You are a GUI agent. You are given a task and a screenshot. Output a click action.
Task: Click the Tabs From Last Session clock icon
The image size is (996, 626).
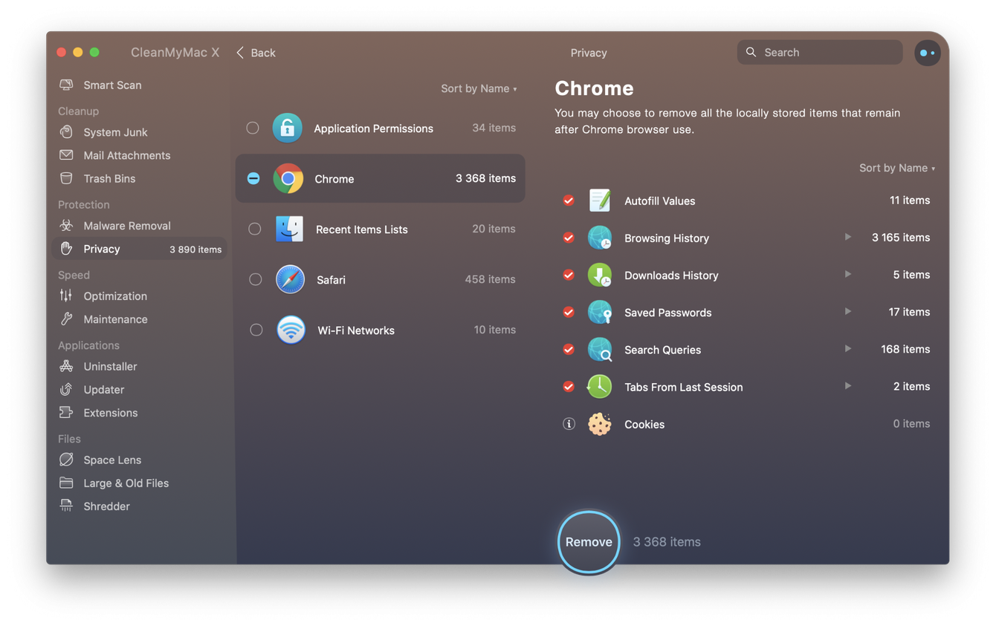600,386
